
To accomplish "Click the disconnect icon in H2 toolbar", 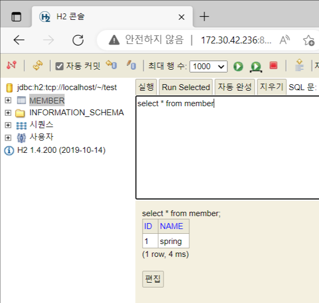I will click(x=12, y=65).
